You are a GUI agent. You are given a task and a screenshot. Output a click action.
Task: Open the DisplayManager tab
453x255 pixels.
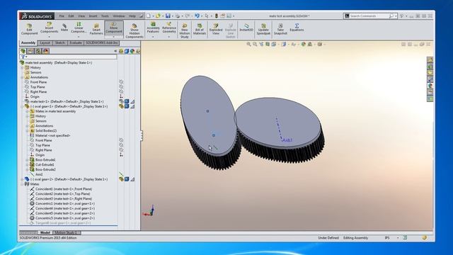tap(45, 51)
